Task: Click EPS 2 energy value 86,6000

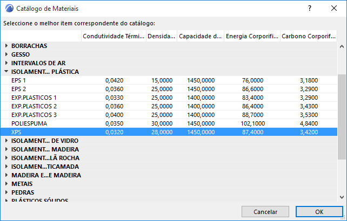Action: point(253,89)
